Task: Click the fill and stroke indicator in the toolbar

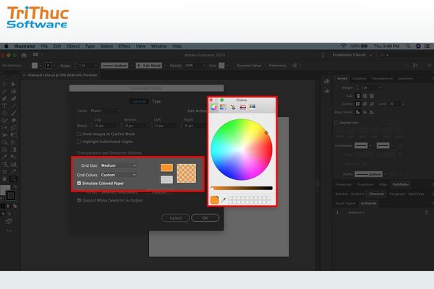Action: tap(8, 192)
